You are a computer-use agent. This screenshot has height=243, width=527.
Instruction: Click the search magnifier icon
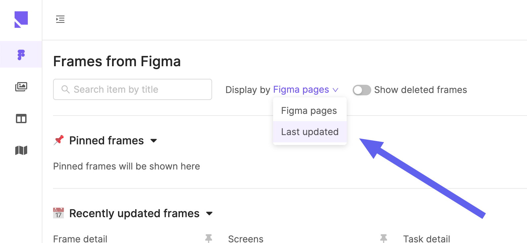pos(66,89)
